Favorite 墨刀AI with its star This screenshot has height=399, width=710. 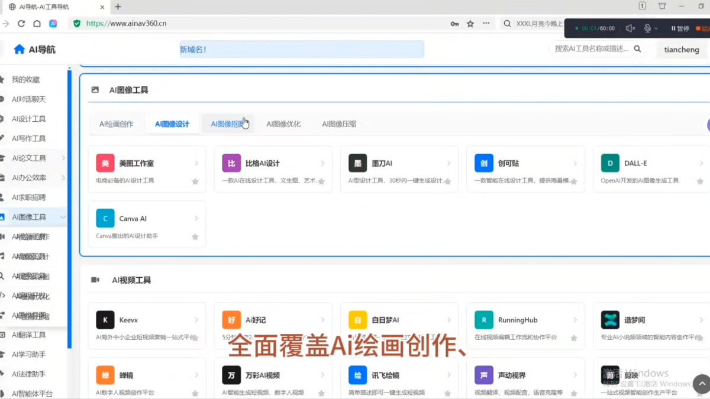448,181
